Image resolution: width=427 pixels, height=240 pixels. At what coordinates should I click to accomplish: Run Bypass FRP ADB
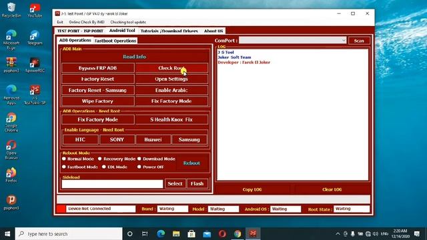click(98, 68)
